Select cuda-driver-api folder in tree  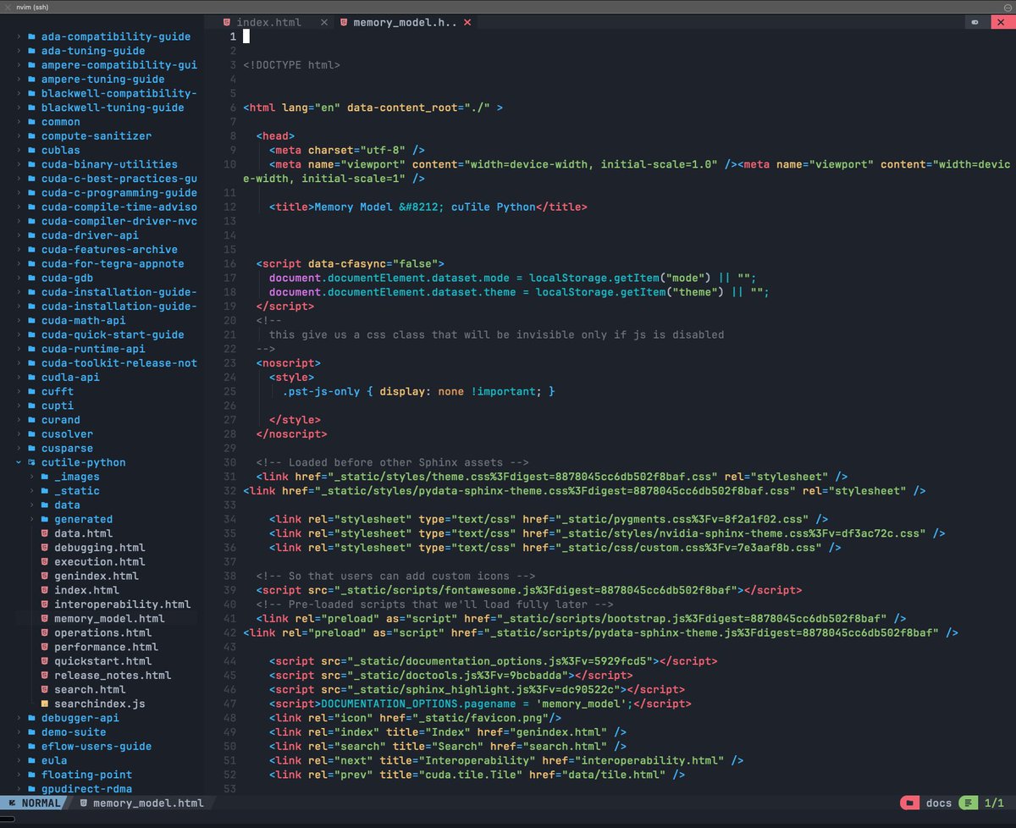coord(90,235)
